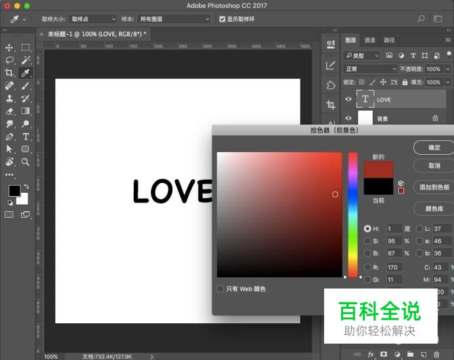
Task: Select the Crop tool in the left toolbar
Action: pyautogui.click(x=9, y=72)
